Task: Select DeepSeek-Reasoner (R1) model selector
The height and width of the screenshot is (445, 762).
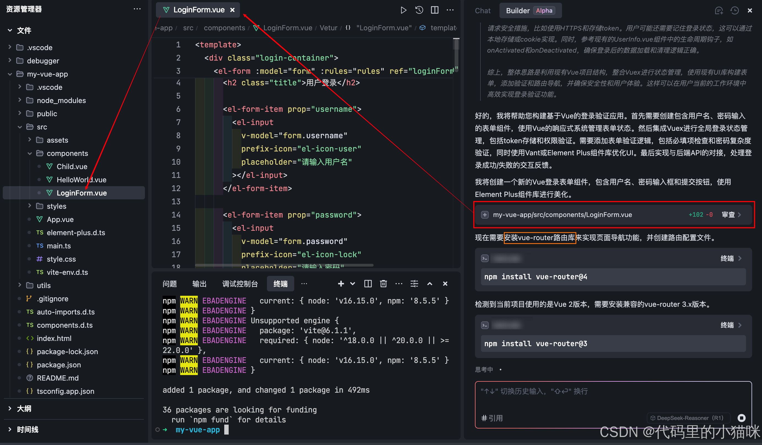Action: click(x=688, y=418)
